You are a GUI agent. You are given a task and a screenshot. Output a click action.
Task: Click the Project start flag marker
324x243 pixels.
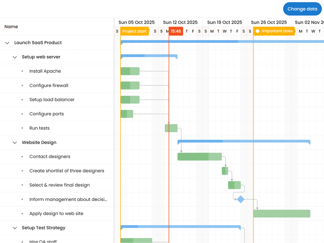tap(134, 31)
